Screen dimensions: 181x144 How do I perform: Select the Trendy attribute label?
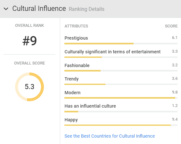[71, 79]
